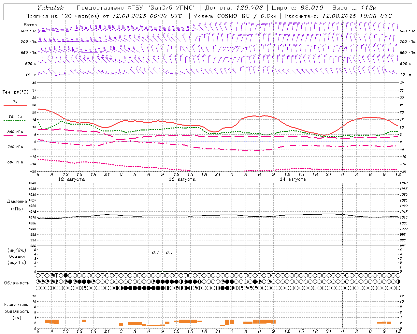Screen dimensions: 417x334
Task: Select the "500 гПа" temperature legend entry
Action: [15, 162]
